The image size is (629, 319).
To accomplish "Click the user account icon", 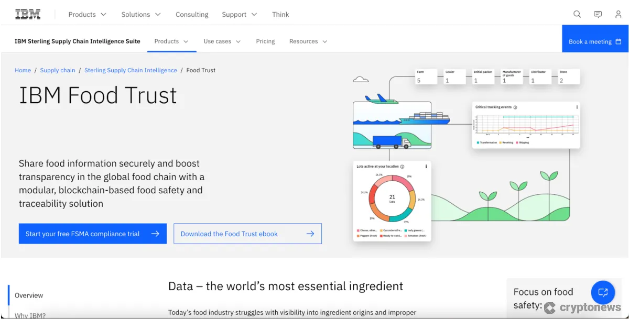I will tap(618, 14).
